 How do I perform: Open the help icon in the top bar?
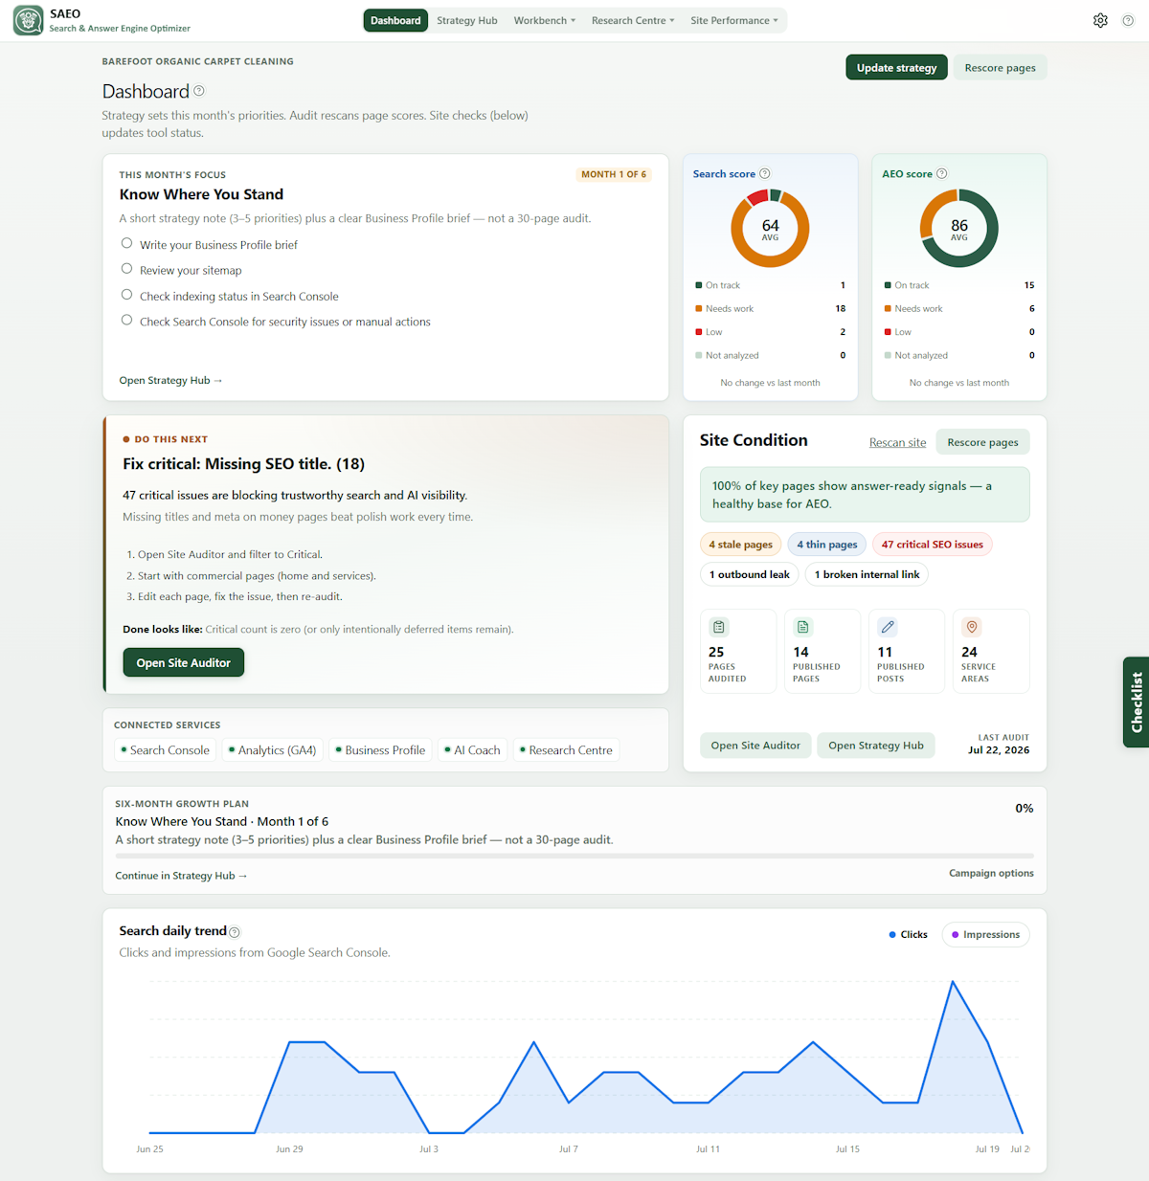click(1128, 20)
